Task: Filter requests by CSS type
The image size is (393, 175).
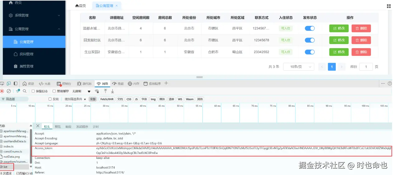Action: (x=129, y=99)
